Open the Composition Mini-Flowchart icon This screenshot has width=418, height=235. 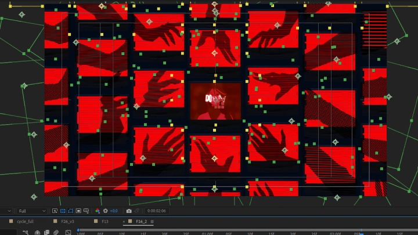[26, 232]
